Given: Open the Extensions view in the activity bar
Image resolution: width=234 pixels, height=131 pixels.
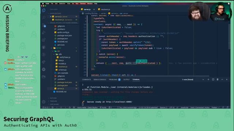Looking at the screenshot, I should [44, 40].
